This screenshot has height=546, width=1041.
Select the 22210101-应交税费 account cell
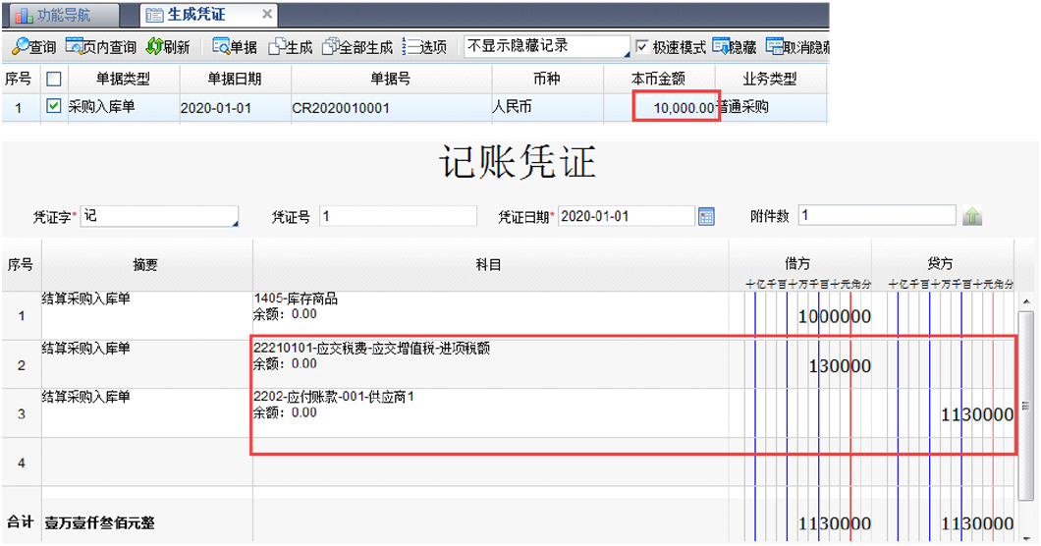click(490, 364)
